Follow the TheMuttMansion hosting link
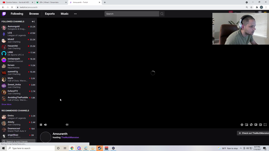The image size is (269, 151). [70, 138]
